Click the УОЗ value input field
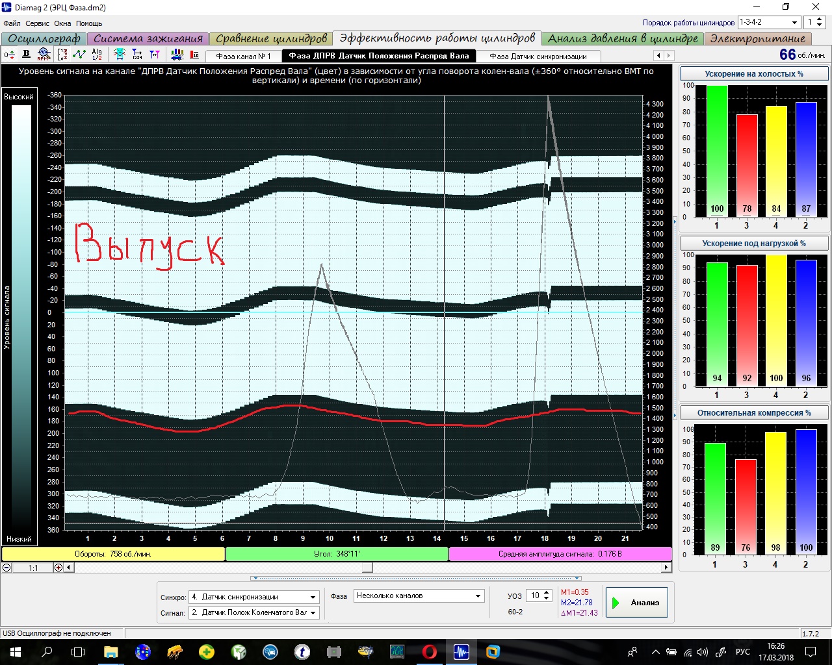The image size is (832, 665). [535, 596]
